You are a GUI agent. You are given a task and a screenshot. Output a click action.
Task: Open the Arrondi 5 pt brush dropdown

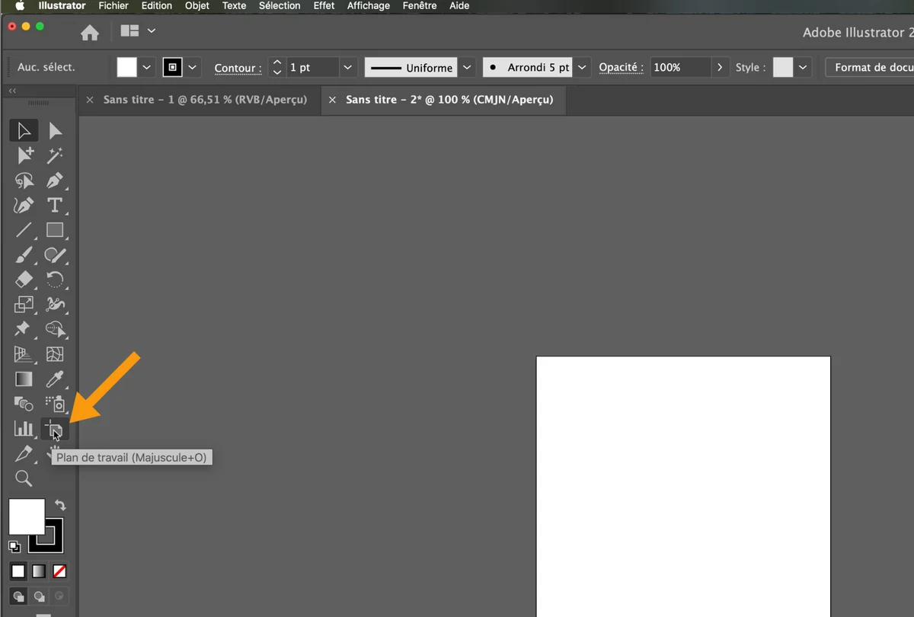click(582, 67)
